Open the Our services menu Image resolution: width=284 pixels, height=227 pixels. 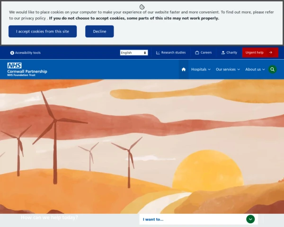228,70
